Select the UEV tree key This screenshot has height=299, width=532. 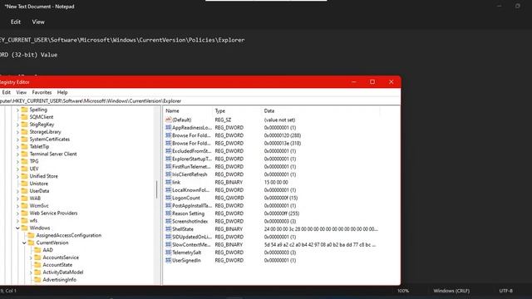coord(34,169)
